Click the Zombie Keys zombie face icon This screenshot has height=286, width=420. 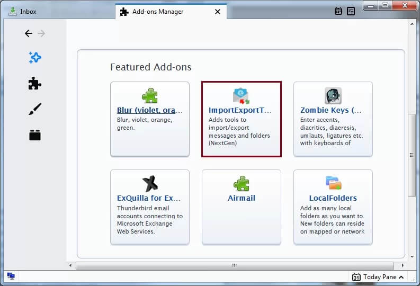333,96
